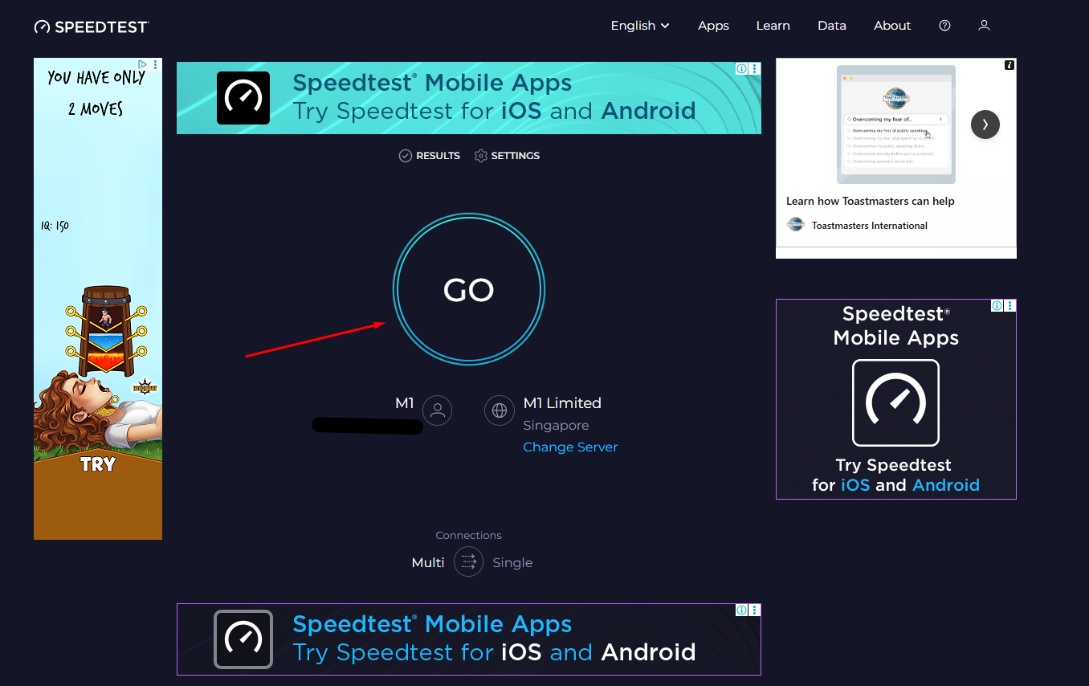Open the user account profile icon
This screenshot has width=1089, height=686.
pos(984,26)
